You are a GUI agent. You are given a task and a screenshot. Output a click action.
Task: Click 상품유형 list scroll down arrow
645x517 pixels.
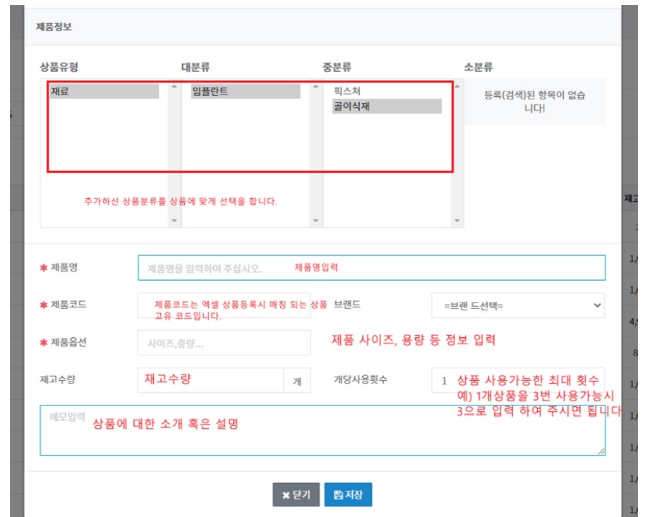tap(174, 221)
